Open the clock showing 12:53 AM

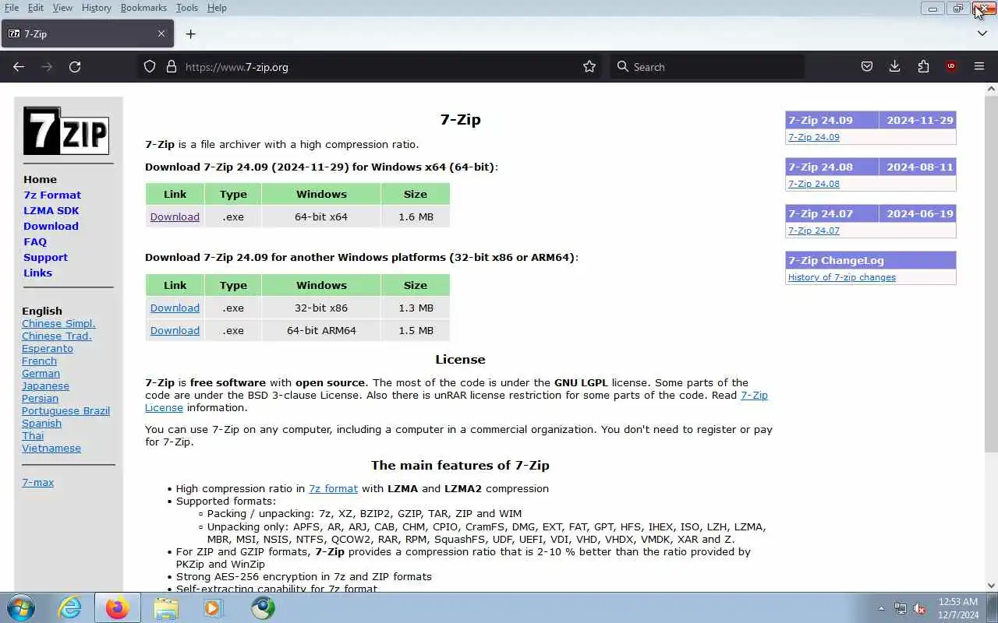[958, 608]
